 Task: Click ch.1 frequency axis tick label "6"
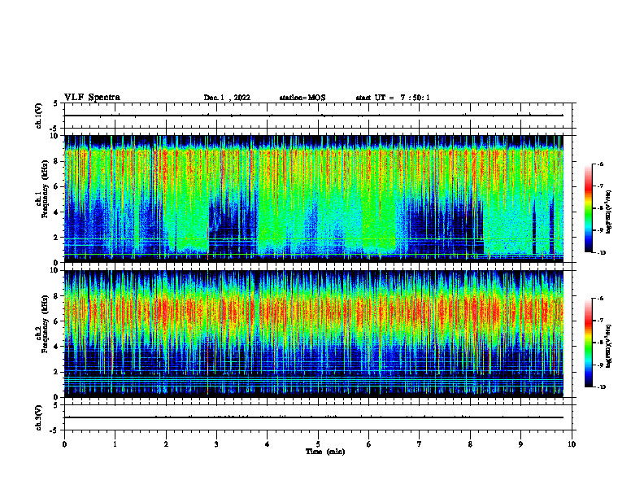(57, 186)
